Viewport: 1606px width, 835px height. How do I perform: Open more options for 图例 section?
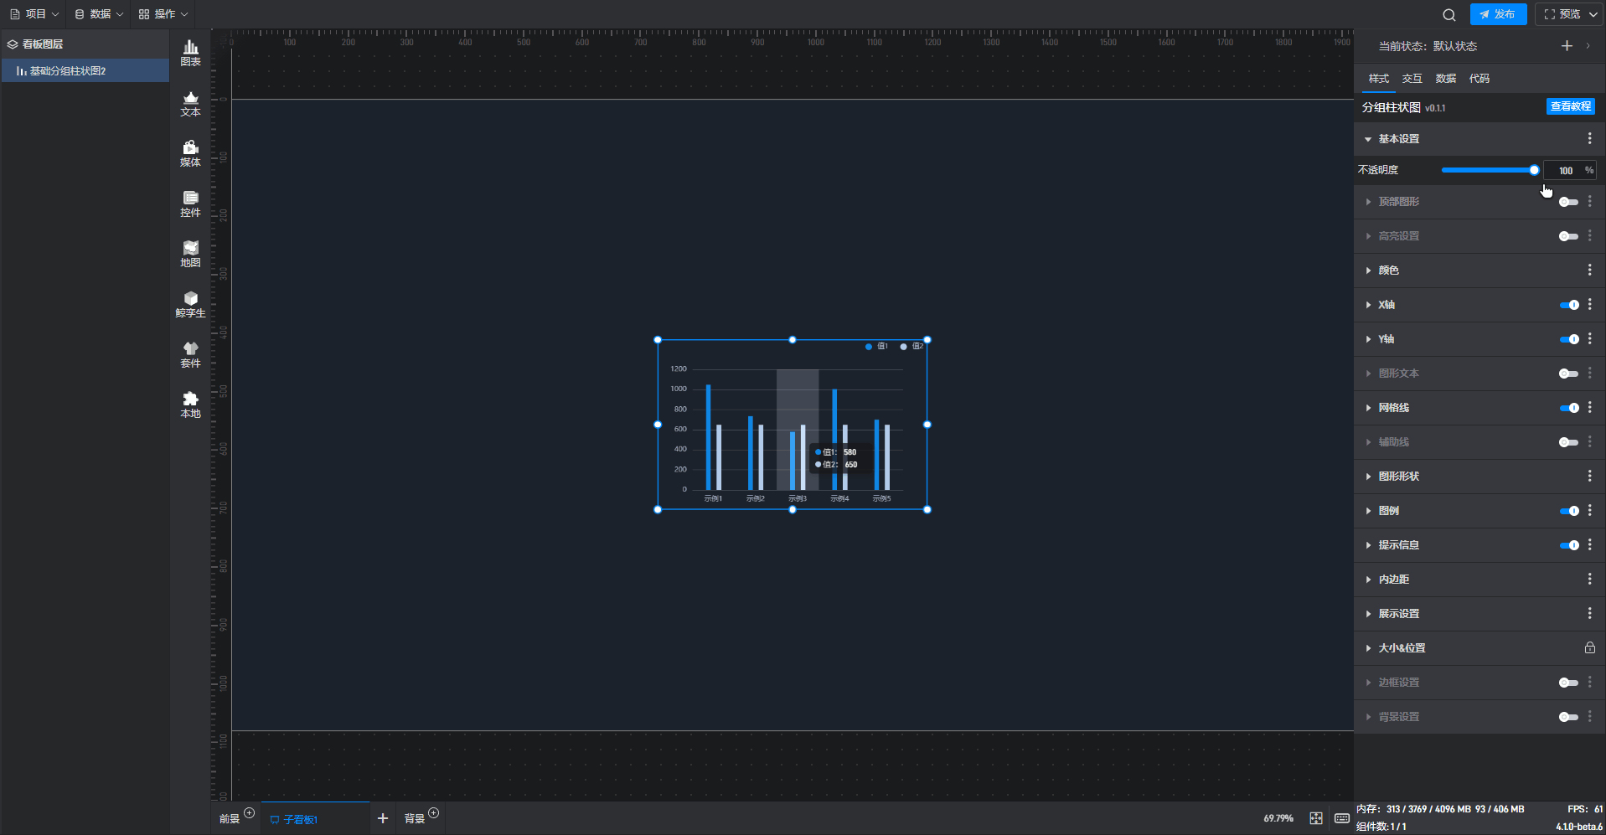pos(1589,511)
